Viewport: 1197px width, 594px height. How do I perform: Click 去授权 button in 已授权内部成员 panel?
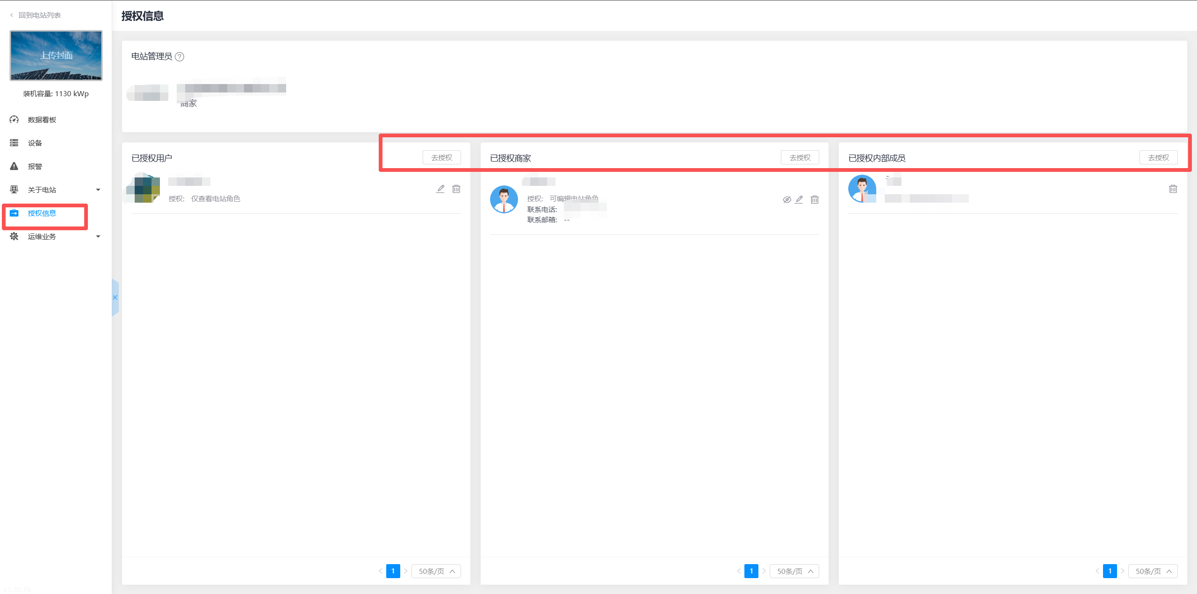(x=1158, y=157)
